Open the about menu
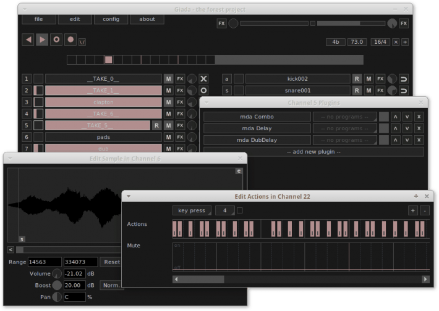The height and width of the screenshot is (311, 439). pos(147,19)
